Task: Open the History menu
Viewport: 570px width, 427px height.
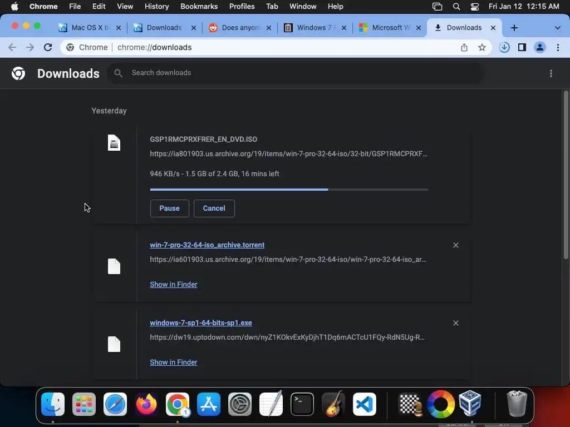Action: tap(156, 6)
